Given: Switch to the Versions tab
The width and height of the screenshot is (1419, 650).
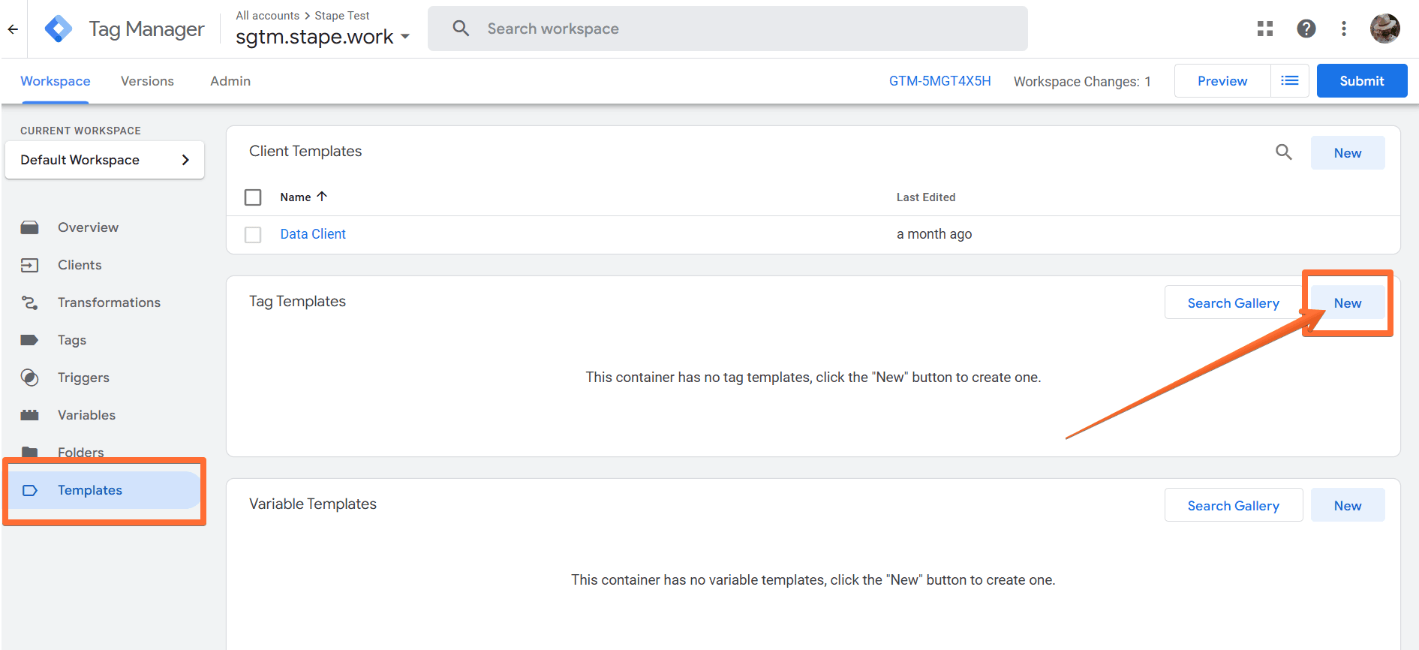Looking at the screenshot, I should (147, 81).
